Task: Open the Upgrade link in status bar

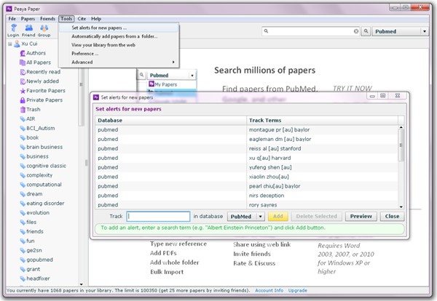Action: pos(298,290)
